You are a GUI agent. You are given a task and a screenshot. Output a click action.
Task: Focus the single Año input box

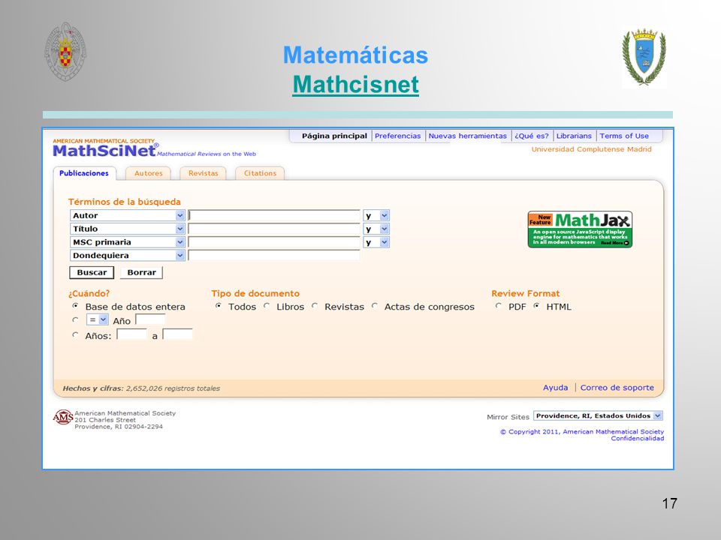150,319
